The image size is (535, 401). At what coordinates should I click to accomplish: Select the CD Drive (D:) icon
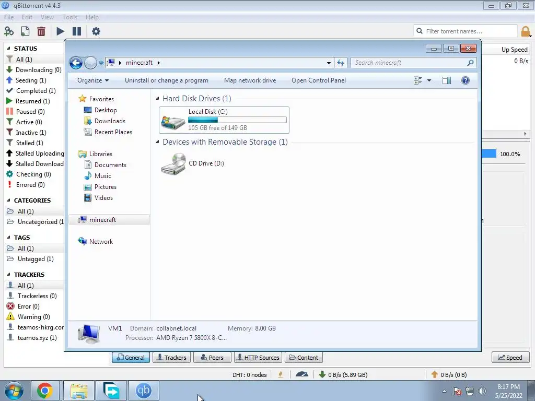(192, 163)
